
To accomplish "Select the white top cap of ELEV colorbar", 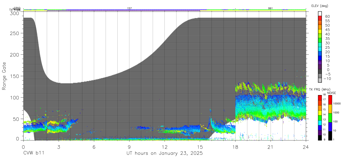I will pyautogui.click(x=320, y=13).
